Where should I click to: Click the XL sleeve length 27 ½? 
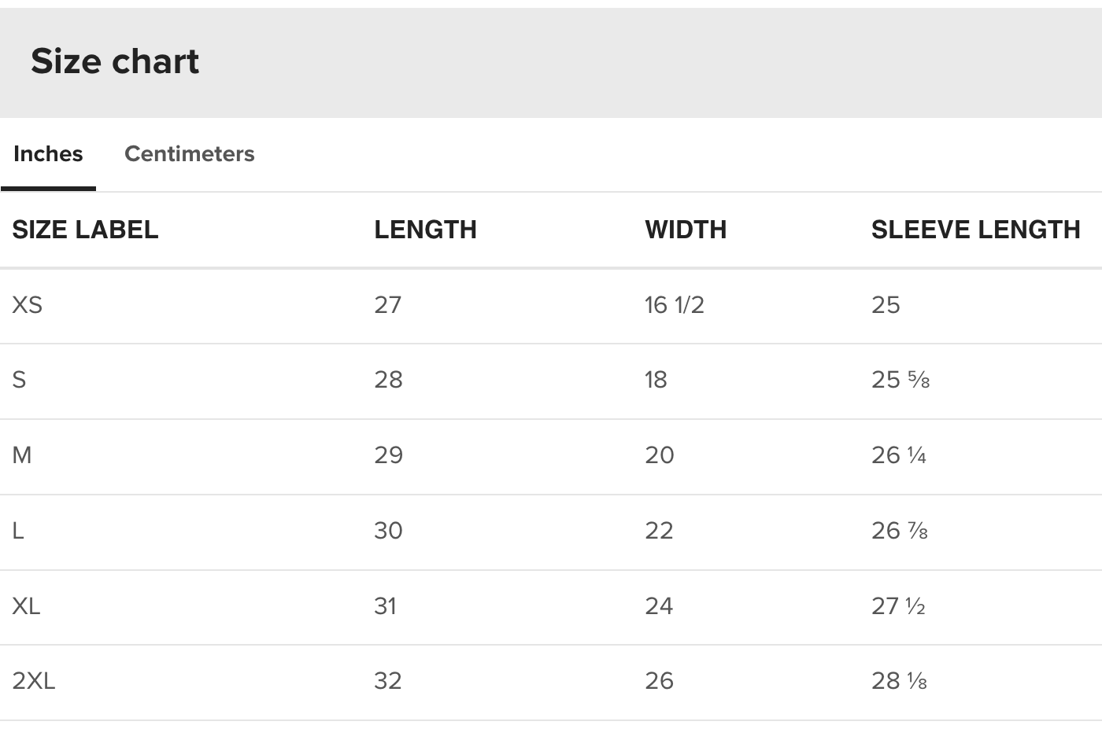[x=898, y=606]
